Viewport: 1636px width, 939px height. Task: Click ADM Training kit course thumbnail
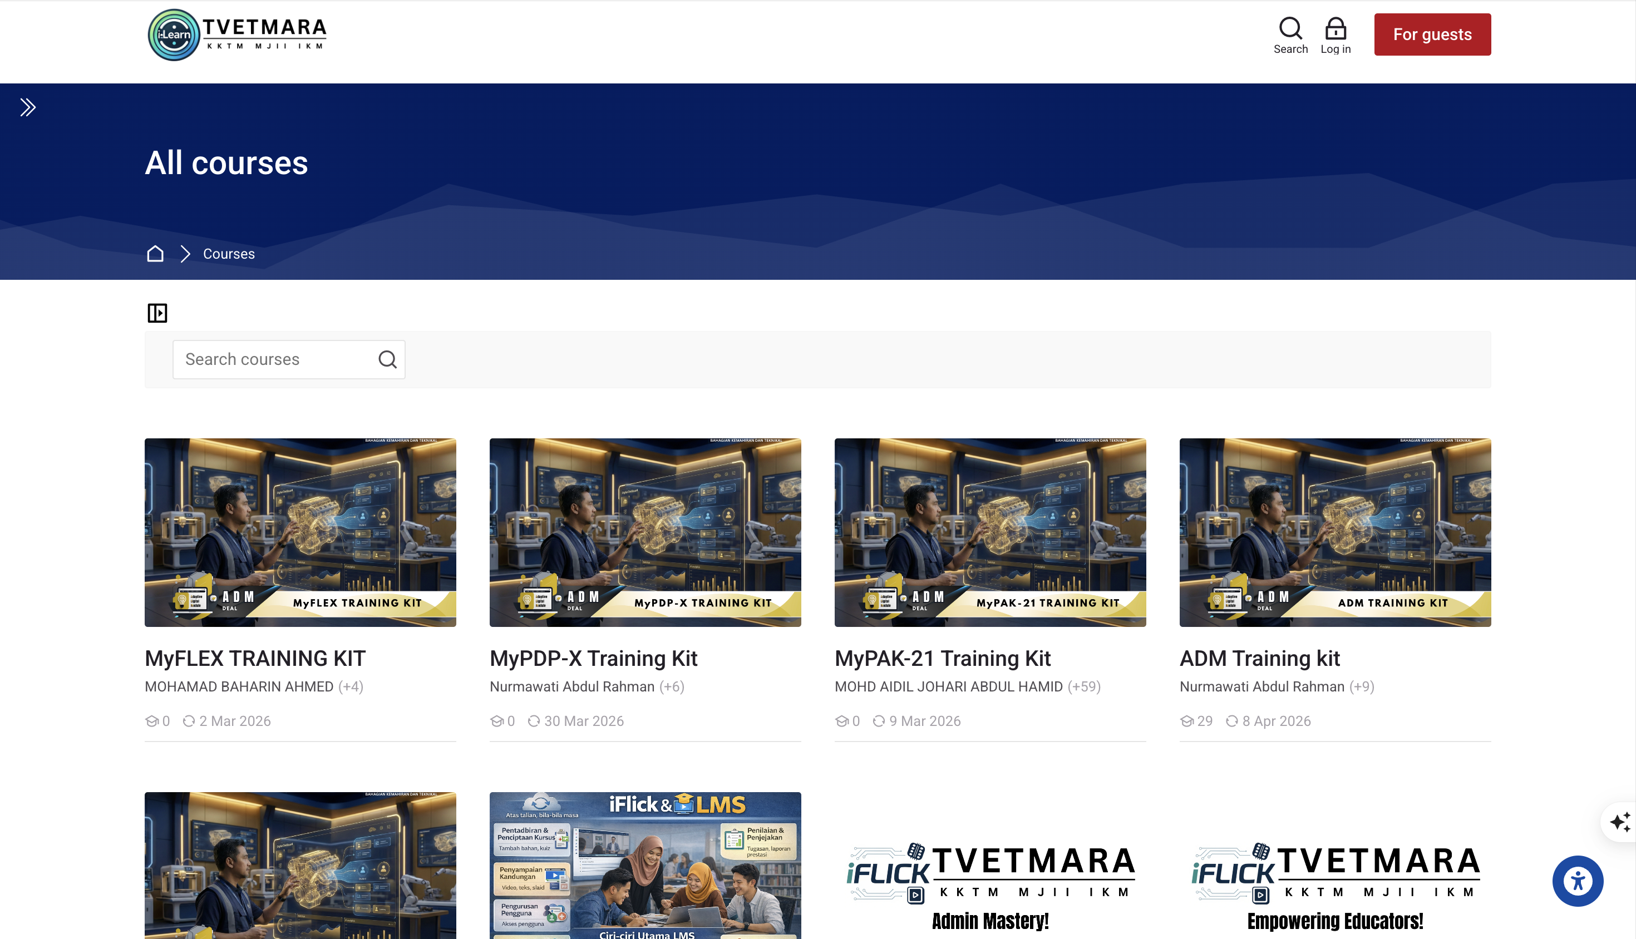point(1335,532)
